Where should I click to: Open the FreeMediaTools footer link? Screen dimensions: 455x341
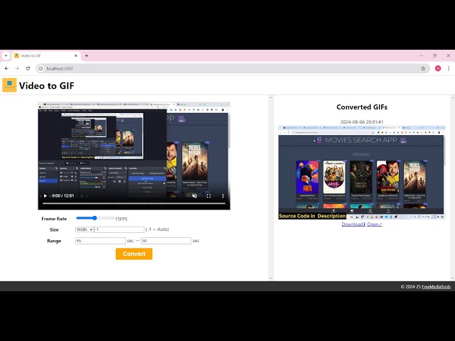(x=436, y=286)
